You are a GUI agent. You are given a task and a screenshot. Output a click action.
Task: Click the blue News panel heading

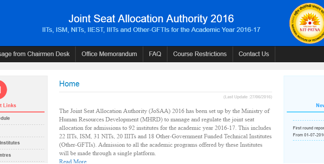[319, 106]
